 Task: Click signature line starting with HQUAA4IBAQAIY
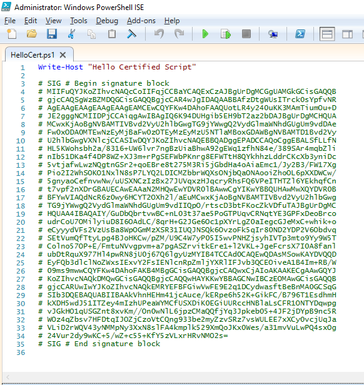(x=187, y=213)
